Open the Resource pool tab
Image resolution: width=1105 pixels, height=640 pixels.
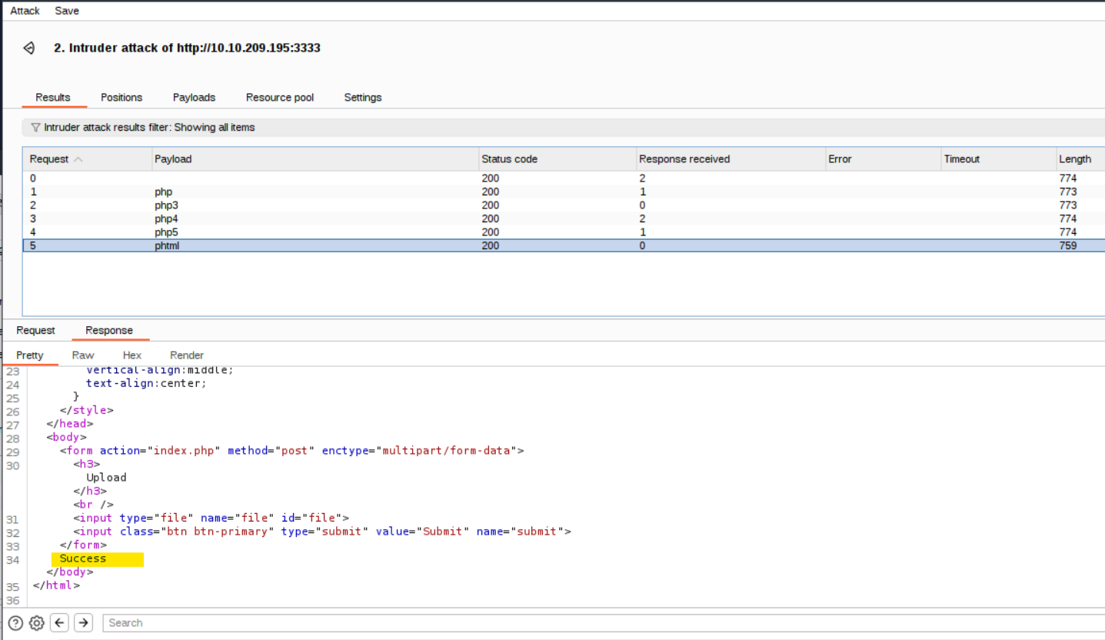pyautogui.click(x=280, y=98)
